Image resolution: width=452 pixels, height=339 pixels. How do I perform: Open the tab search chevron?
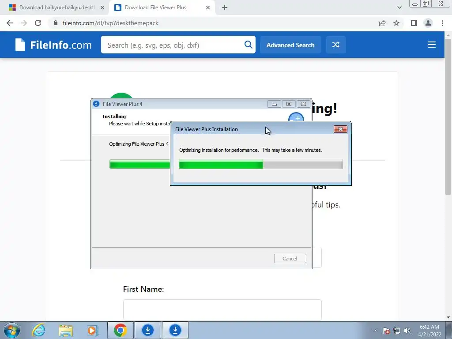point(399,8)
